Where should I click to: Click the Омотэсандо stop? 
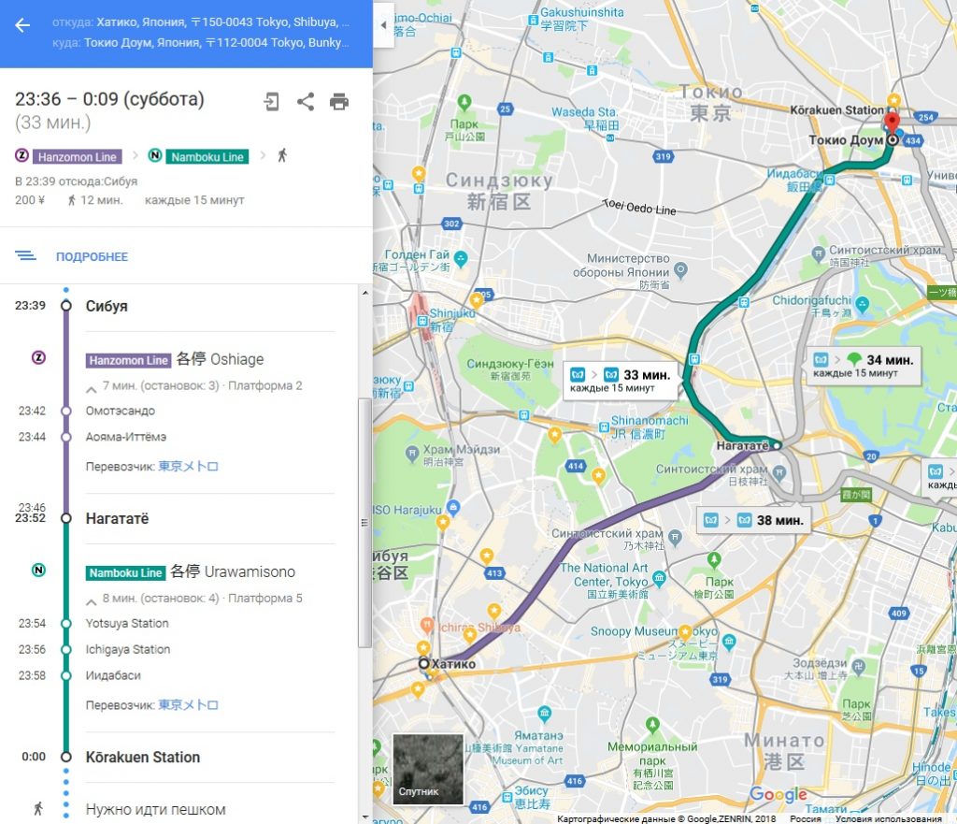(121, 412)
